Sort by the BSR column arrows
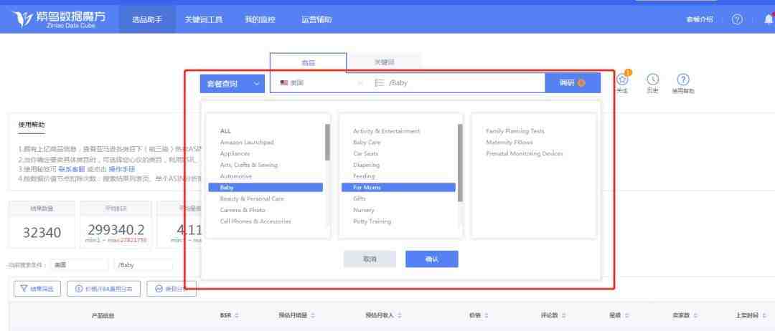Image resolution: width=775 pixels, height=331 pixels. click(x=237, y=316)
